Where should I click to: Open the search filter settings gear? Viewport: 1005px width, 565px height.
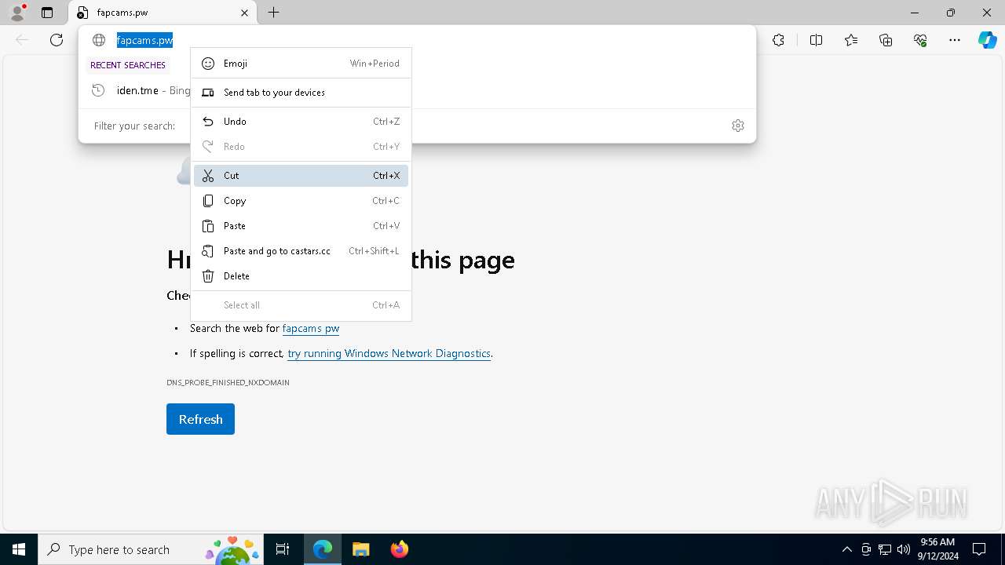[738, 126]
